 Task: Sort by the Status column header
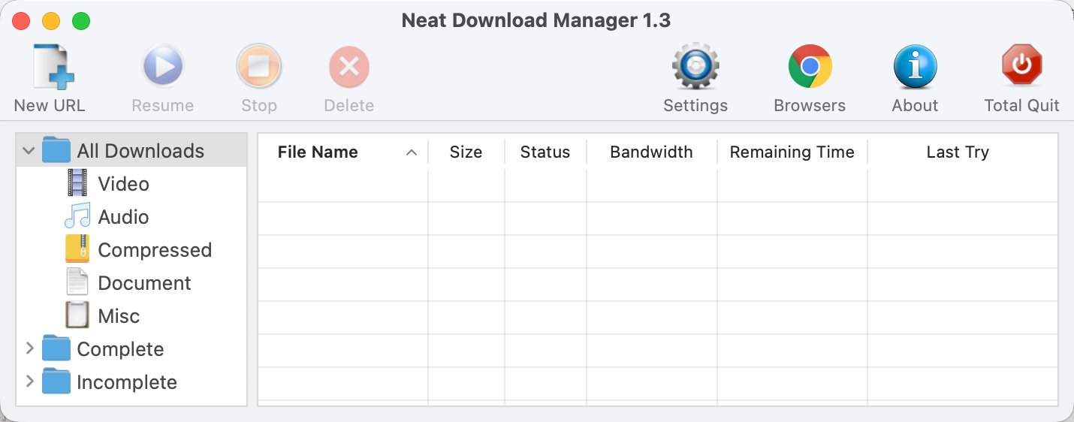tap(545, 152)
